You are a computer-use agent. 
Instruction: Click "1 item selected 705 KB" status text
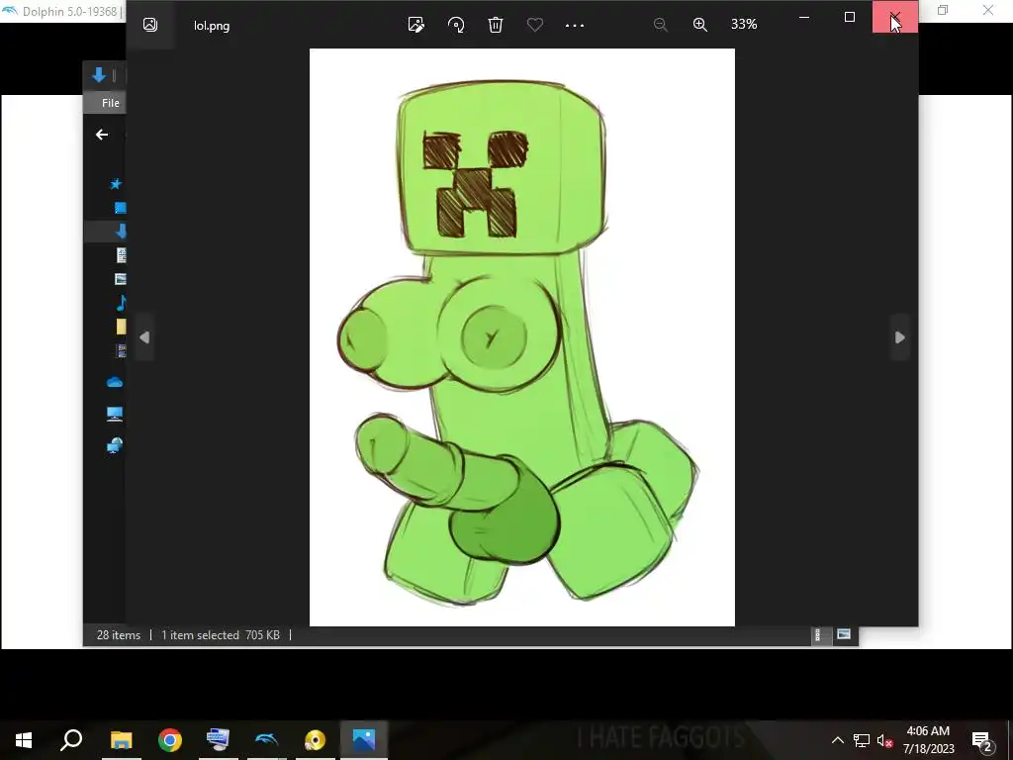pyautogui.click(x=221, y=635)
